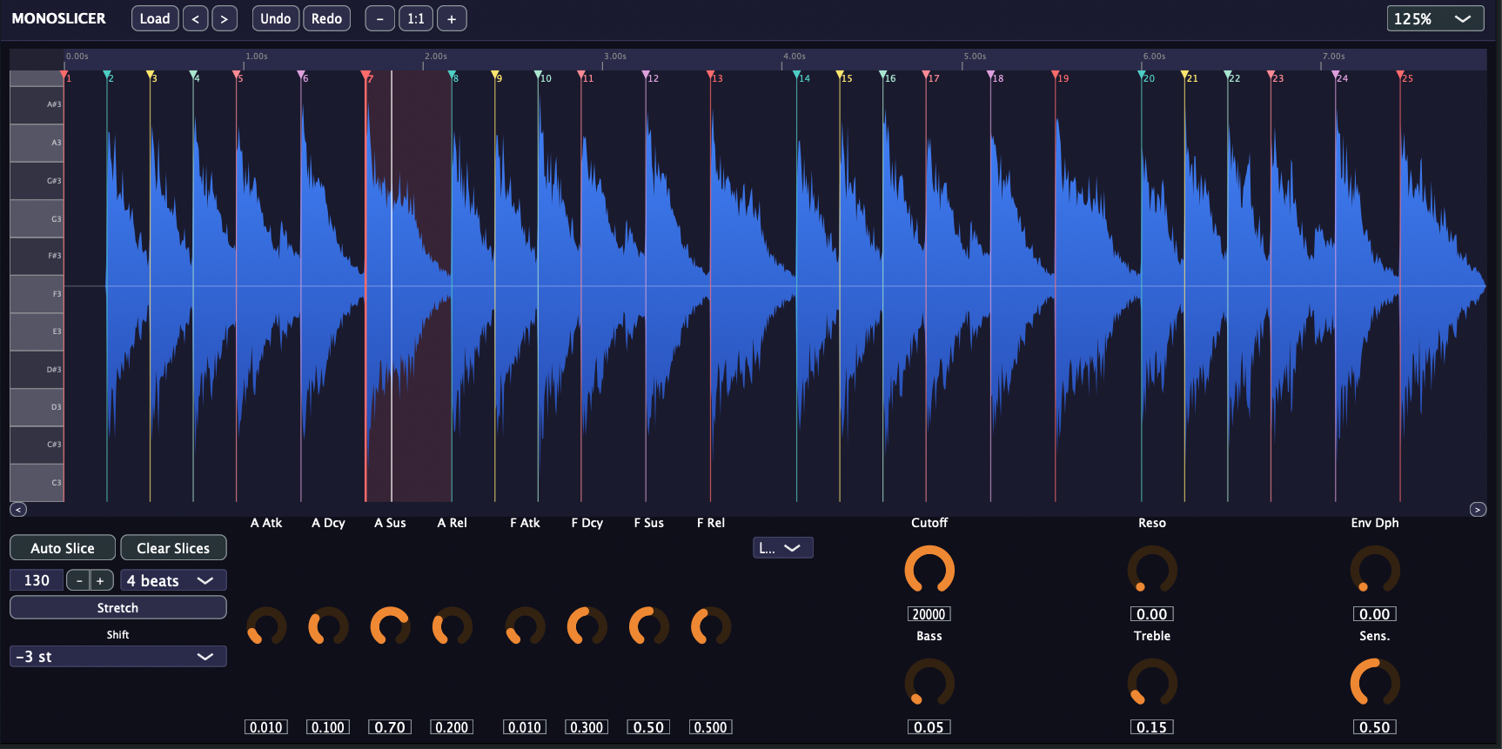Open the filter type dropdown labeled L...

(x=782, y=548)
